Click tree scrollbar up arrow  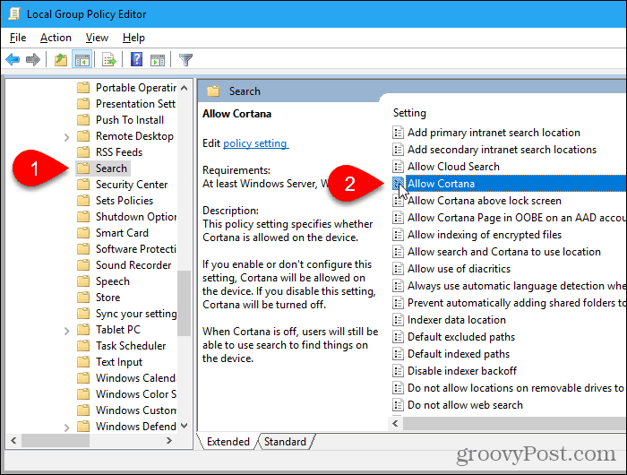184,88
